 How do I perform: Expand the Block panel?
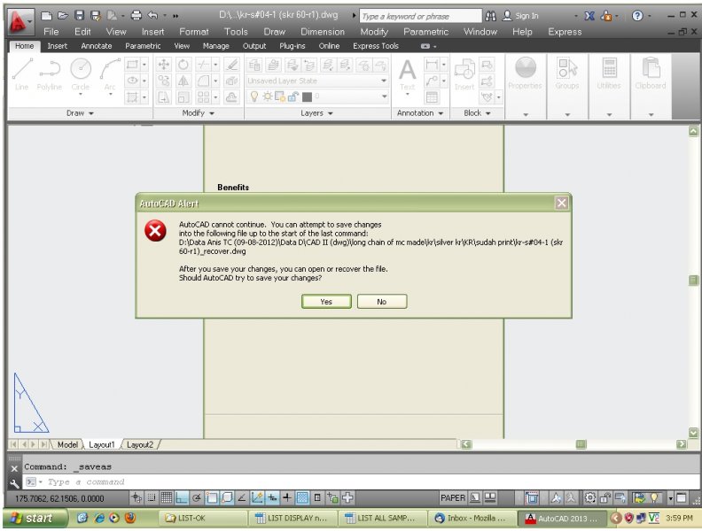tap(477, 113)
